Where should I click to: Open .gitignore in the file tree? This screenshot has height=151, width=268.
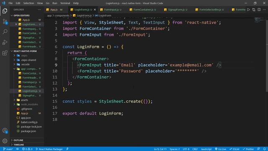(x=26, y=109)
